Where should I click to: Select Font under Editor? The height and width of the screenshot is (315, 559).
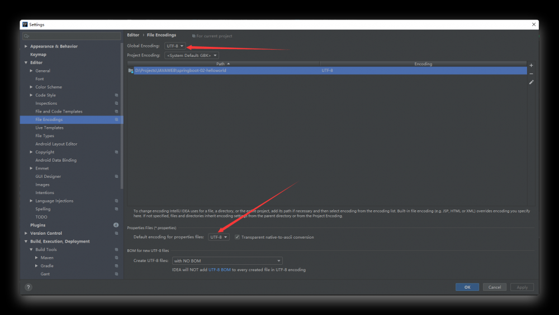(x=40, y=79)
